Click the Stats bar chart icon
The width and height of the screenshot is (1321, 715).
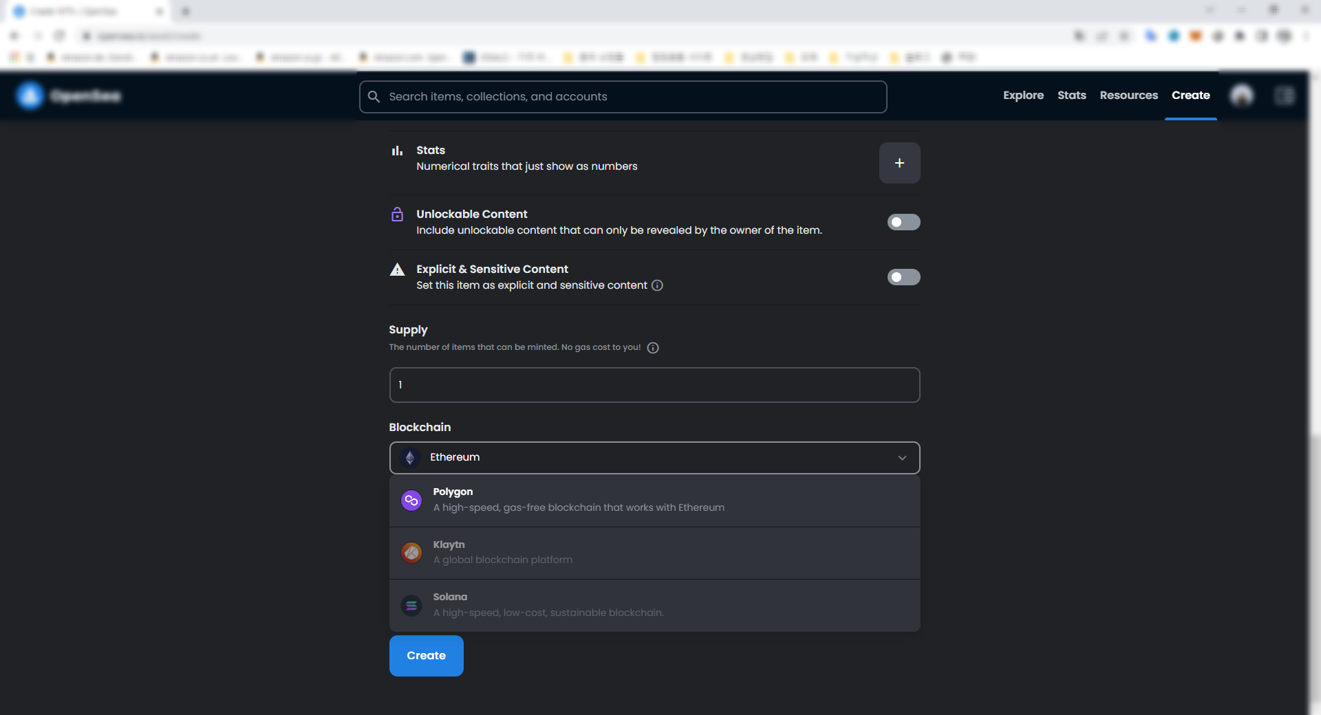(397, 151)
